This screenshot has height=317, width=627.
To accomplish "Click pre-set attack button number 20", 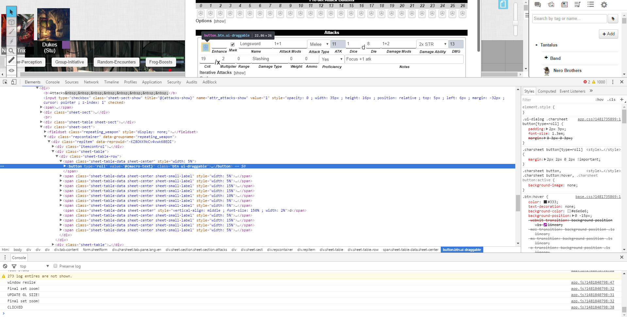I will point(402,14).
